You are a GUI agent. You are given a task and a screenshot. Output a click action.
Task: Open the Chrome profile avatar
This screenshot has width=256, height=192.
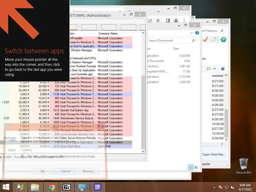pos(176,20)
